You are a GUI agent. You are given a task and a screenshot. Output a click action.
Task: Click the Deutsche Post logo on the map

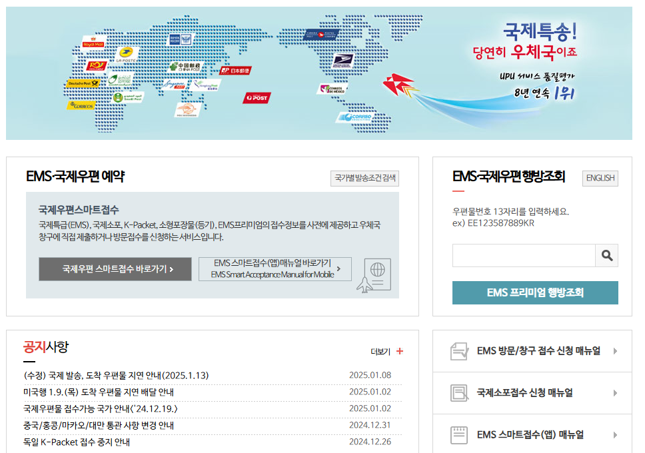[x=83, y=83]
